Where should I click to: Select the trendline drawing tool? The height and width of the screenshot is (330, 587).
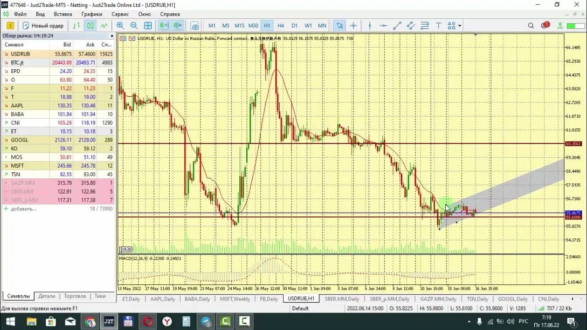coord(397,26)
